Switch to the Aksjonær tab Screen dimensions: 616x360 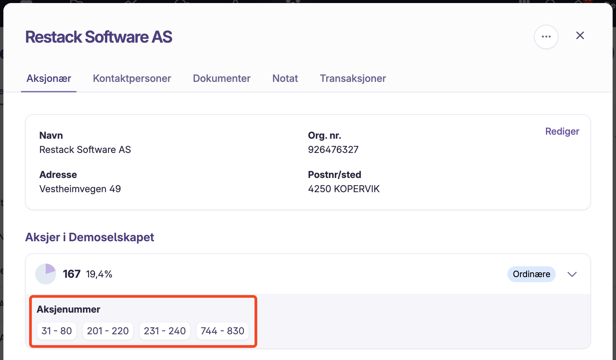(x=49, y=78)
